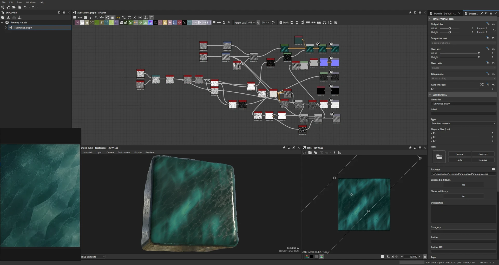Click the Generate icon button
Screen dimensions: 499x265
point(483,154)
